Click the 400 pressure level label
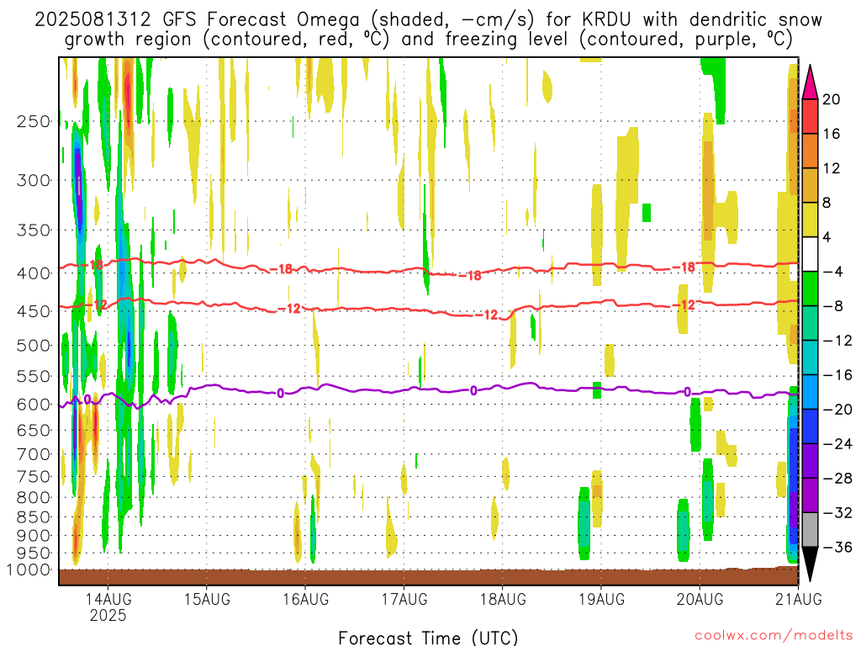 (x=34, y=273)
